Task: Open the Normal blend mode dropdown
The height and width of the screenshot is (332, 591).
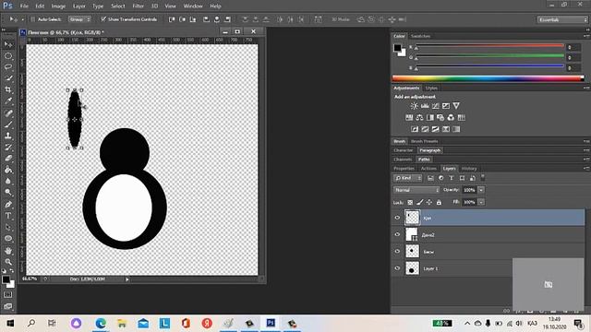Action: [416, 190]
